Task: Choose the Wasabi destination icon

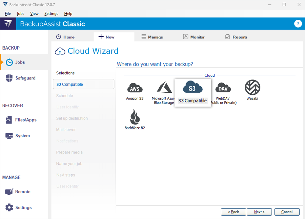Action: (252, 87)
